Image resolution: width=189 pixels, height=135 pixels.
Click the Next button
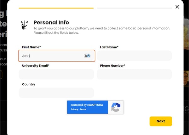point(161,121)
